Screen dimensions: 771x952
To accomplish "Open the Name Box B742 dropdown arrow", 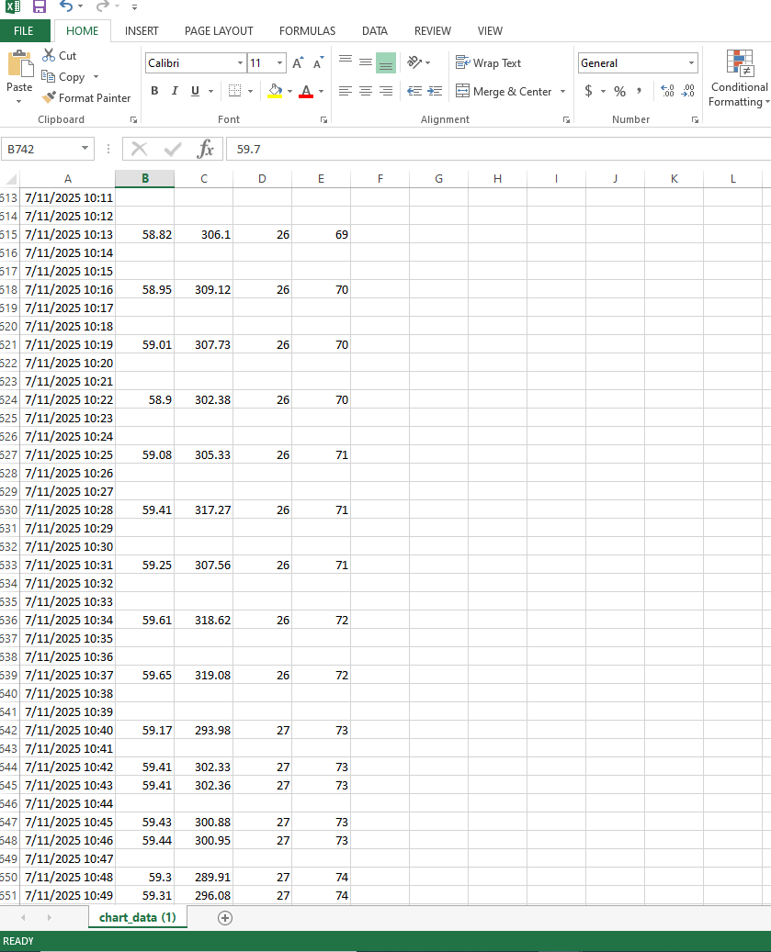I will point(85,149).
